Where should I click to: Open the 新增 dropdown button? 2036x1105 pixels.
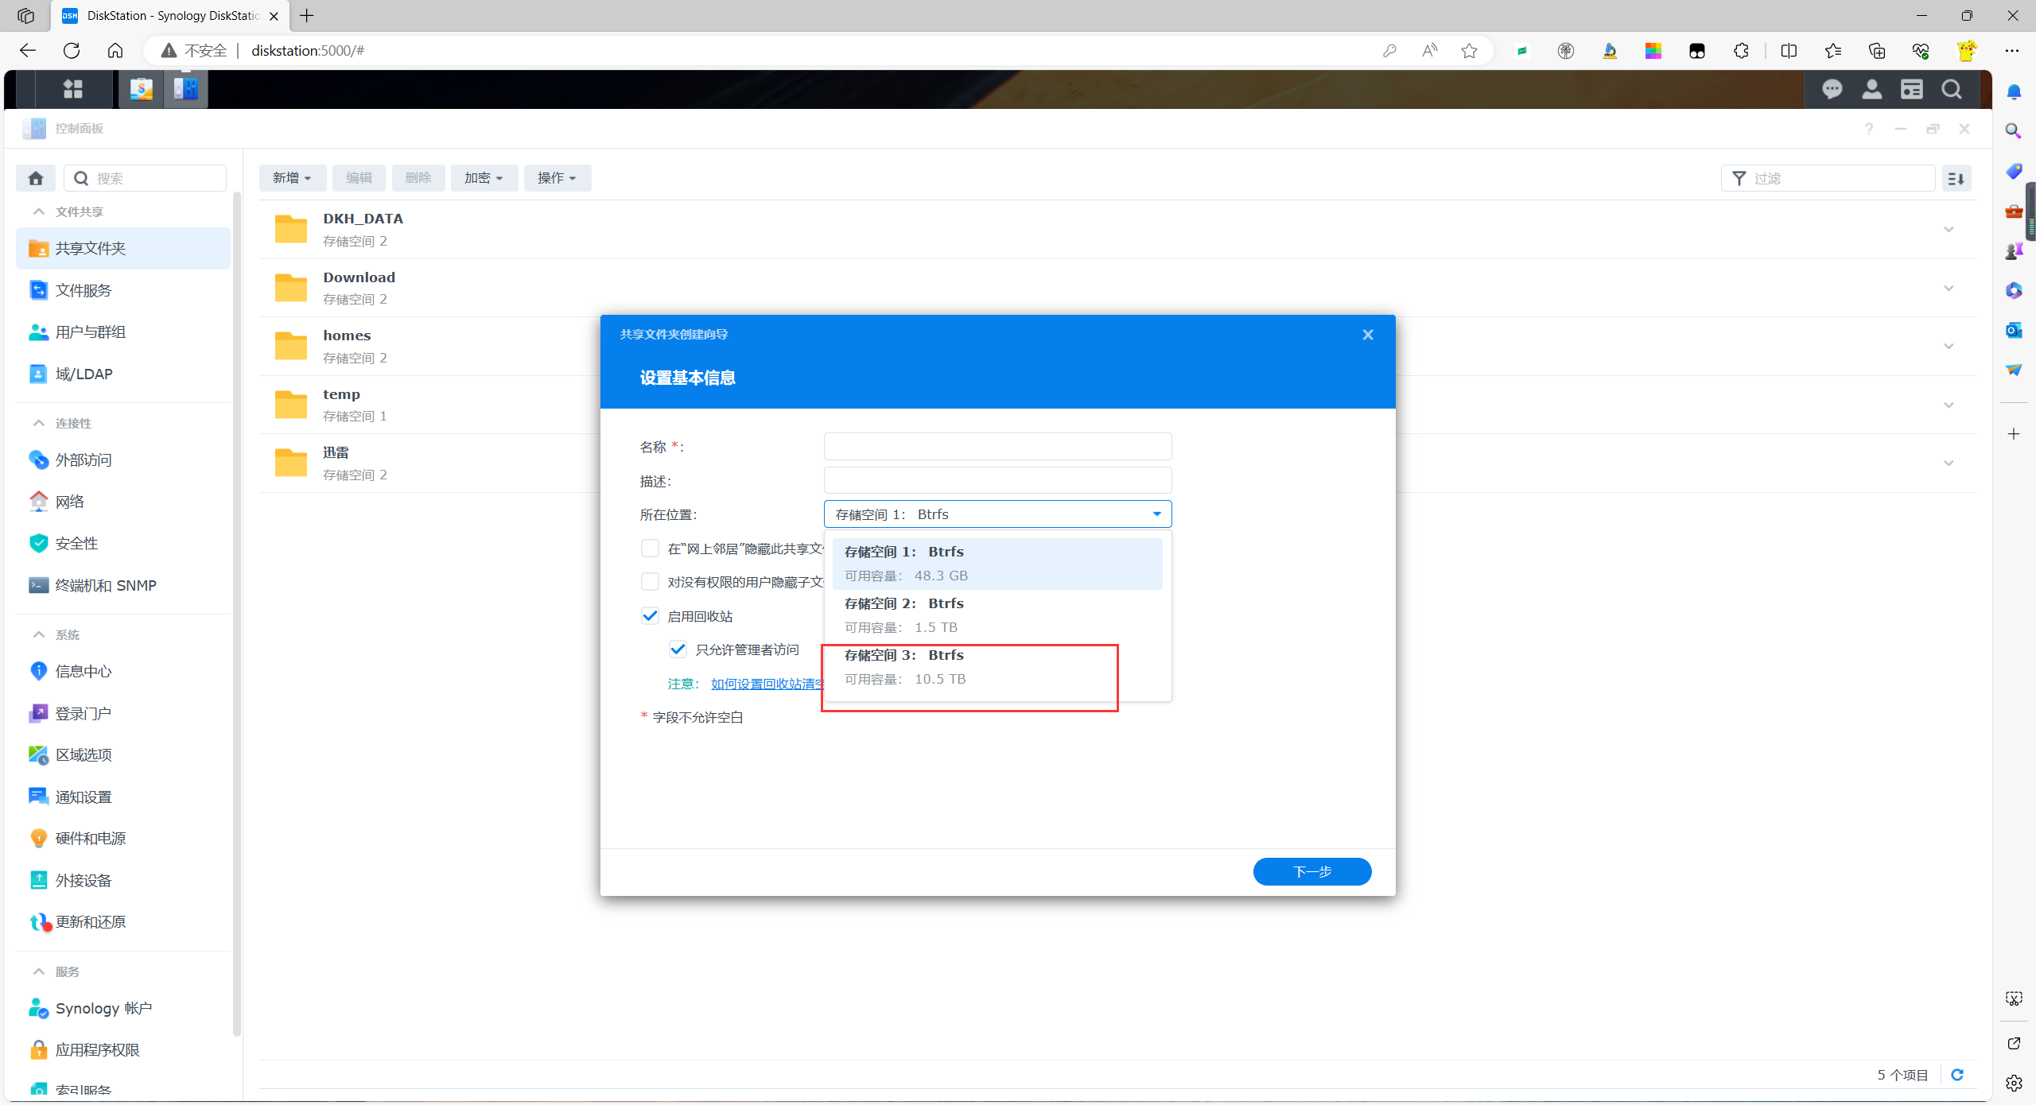[292, 178]
